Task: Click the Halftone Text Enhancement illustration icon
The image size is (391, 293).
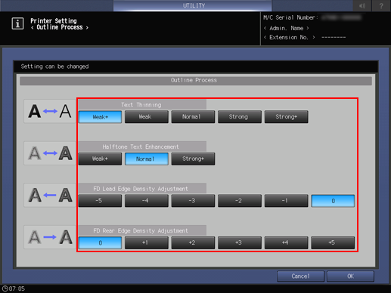Action: [x=50, y=153]
